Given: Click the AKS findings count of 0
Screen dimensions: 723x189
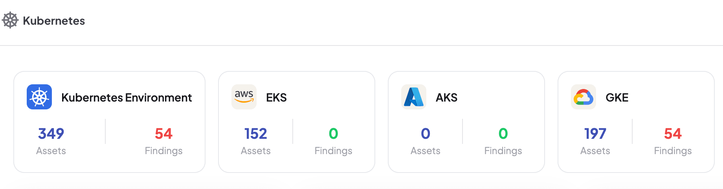Looking at the screenshot, I should pyautogui.click(x=503, y=134).
